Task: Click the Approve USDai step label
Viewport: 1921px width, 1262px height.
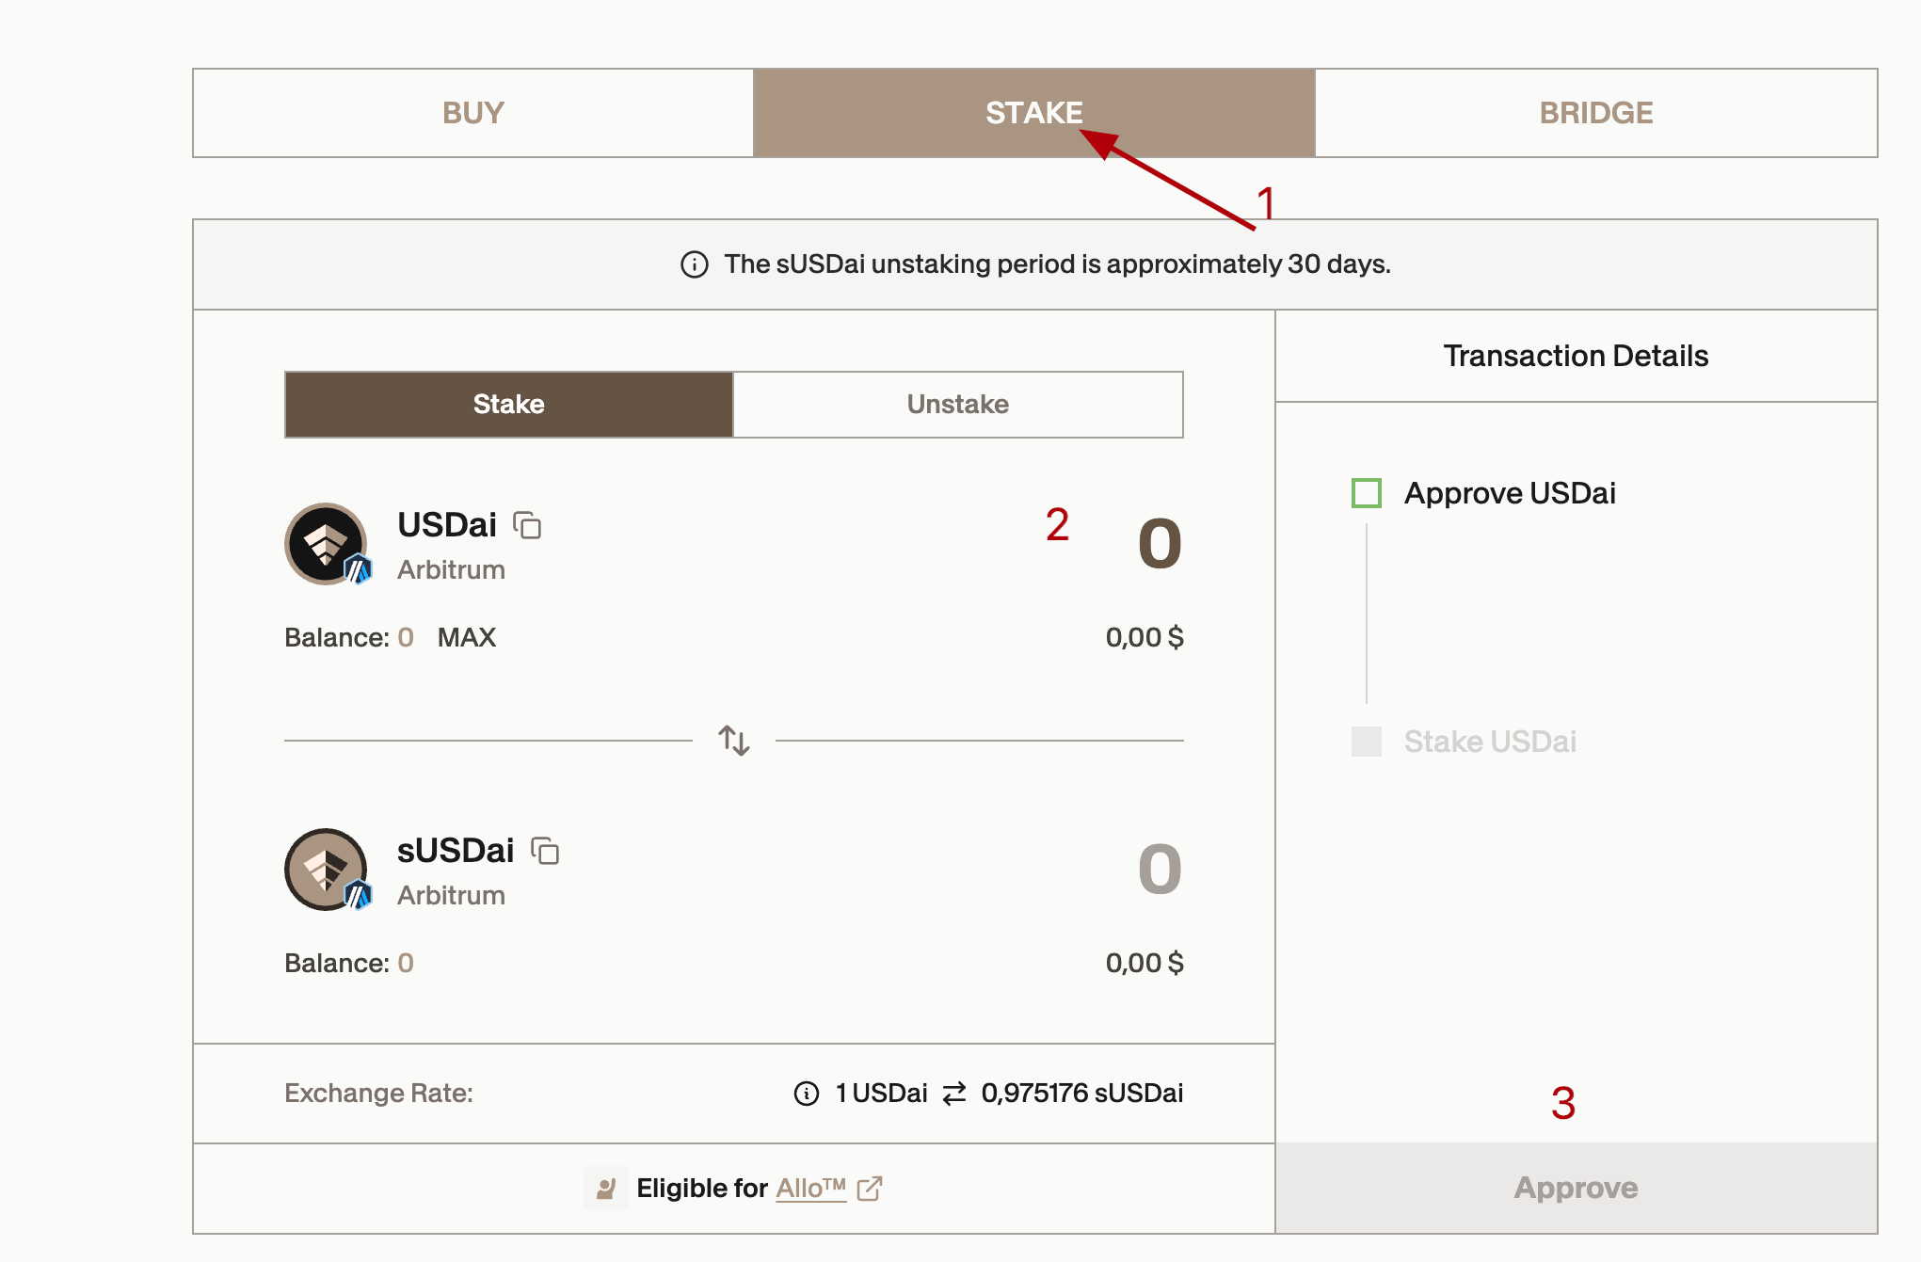Action: point(1510,493)
